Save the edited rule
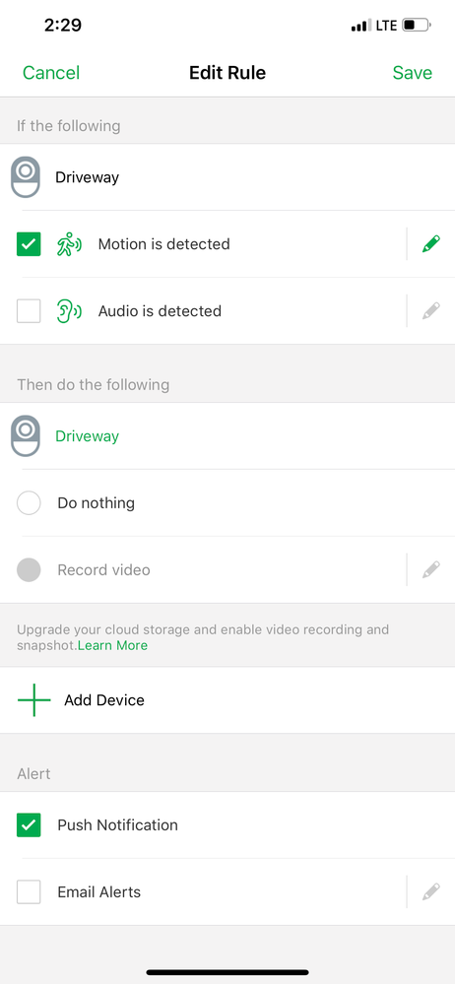This screenshot has width=455, height=984. (413, 73)
